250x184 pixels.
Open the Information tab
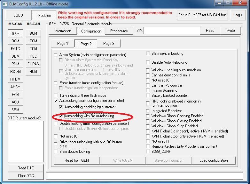(x=63, y=31)
